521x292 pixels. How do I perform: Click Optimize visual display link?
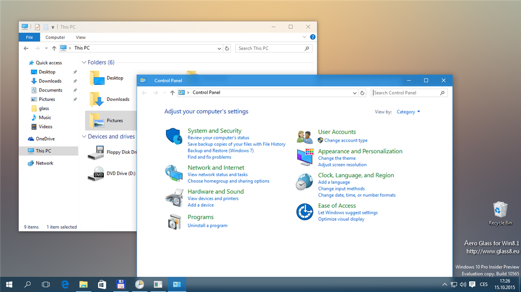tap(341, 219)
